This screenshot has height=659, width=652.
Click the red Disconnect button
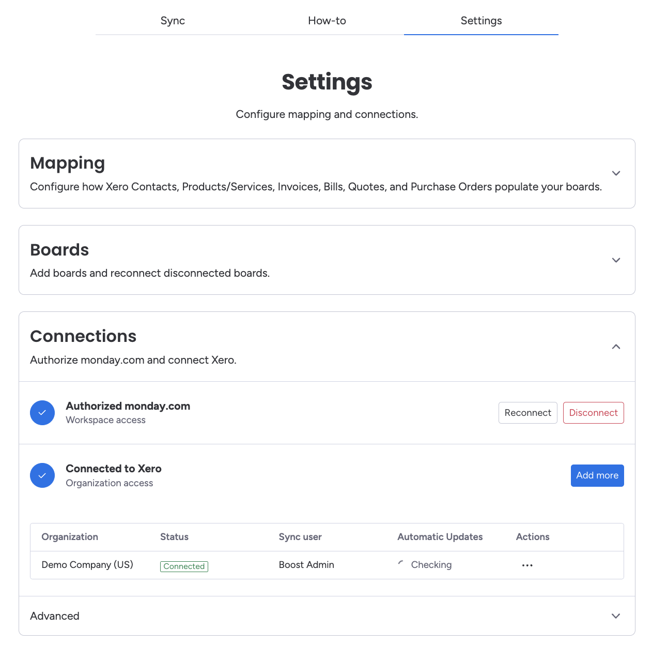click(x=593, y=413)
